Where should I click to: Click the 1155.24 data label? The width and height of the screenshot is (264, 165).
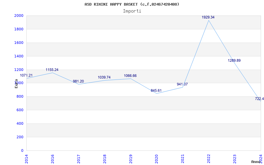click(52, 70)
